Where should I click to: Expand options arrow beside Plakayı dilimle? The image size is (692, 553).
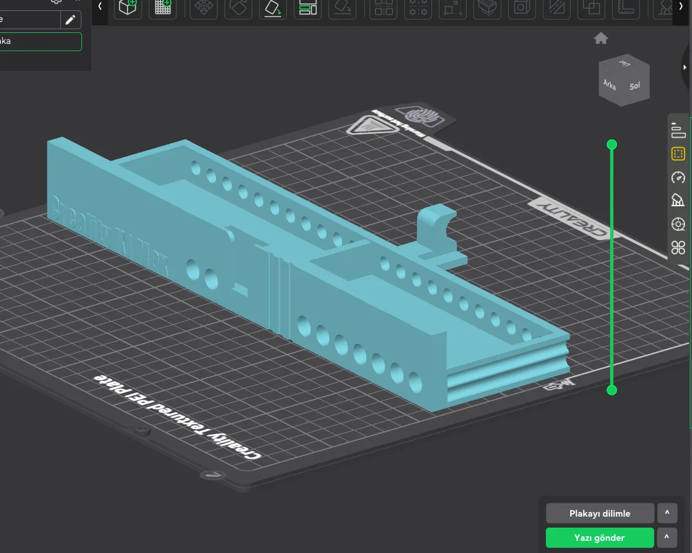(x=667, y=513)
